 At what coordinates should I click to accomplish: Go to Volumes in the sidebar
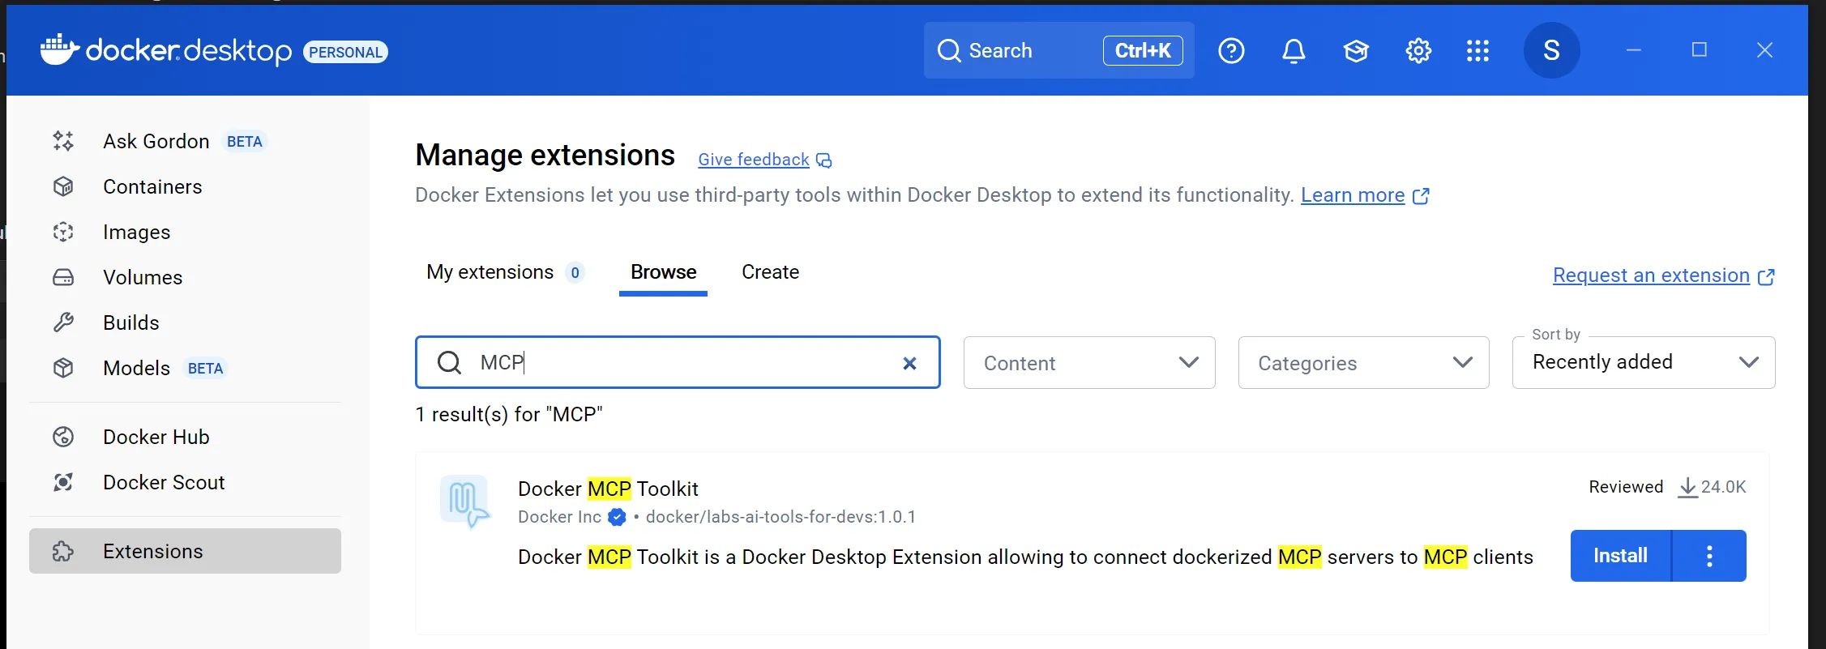[185, 277]
